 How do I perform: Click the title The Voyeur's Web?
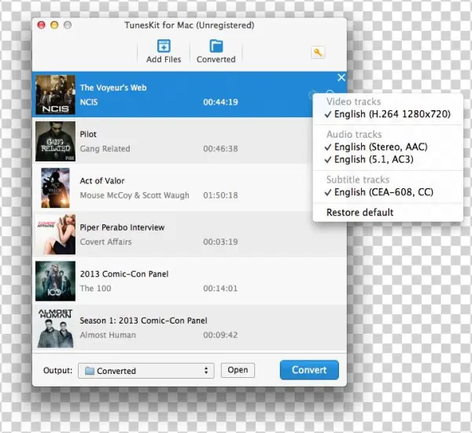(x=113, y=87)
